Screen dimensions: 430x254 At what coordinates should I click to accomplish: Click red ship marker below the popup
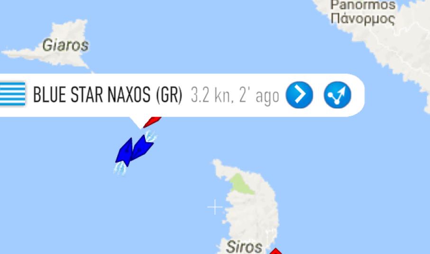pos(153,122)
